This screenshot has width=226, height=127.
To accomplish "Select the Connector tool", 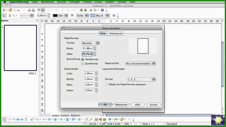I will click(37, 119).
